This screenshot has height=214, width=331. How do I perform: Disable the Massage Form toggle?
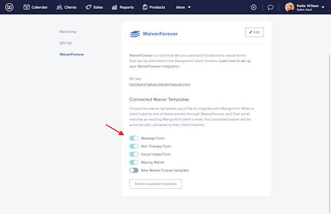[x=133, y=138]
